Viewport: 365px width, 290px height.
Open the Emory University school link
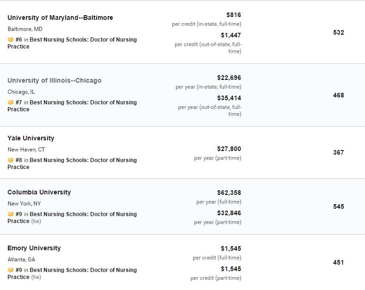[34, 248]
